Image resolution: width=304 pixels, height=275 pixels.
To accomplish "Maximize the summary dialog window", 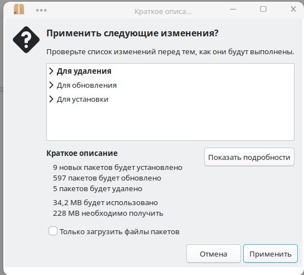I will [x=263, y=9].
